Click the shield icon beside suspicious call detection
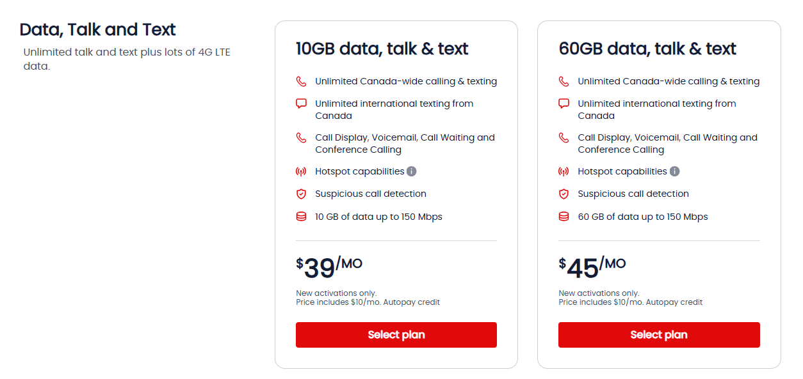 [301, 194]
